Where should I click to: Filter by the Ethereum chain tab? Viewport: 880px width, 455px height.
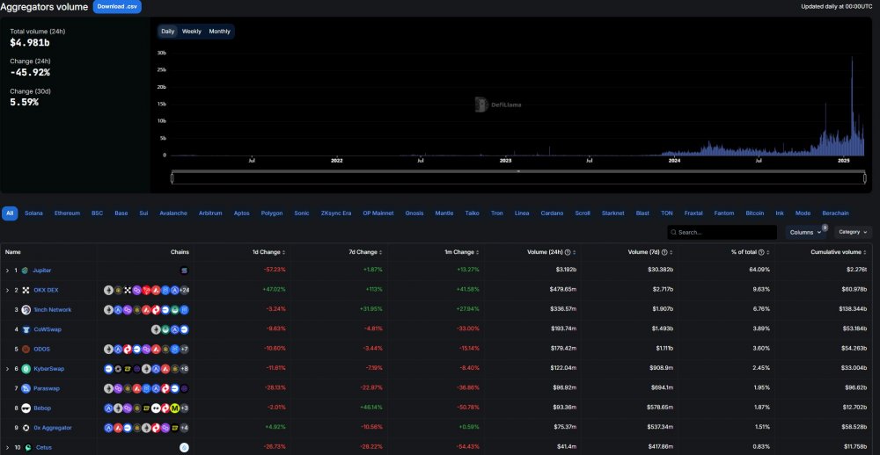click(x=68, y=213)
